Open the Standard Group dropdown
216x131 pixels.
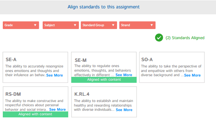click(99, 25)
